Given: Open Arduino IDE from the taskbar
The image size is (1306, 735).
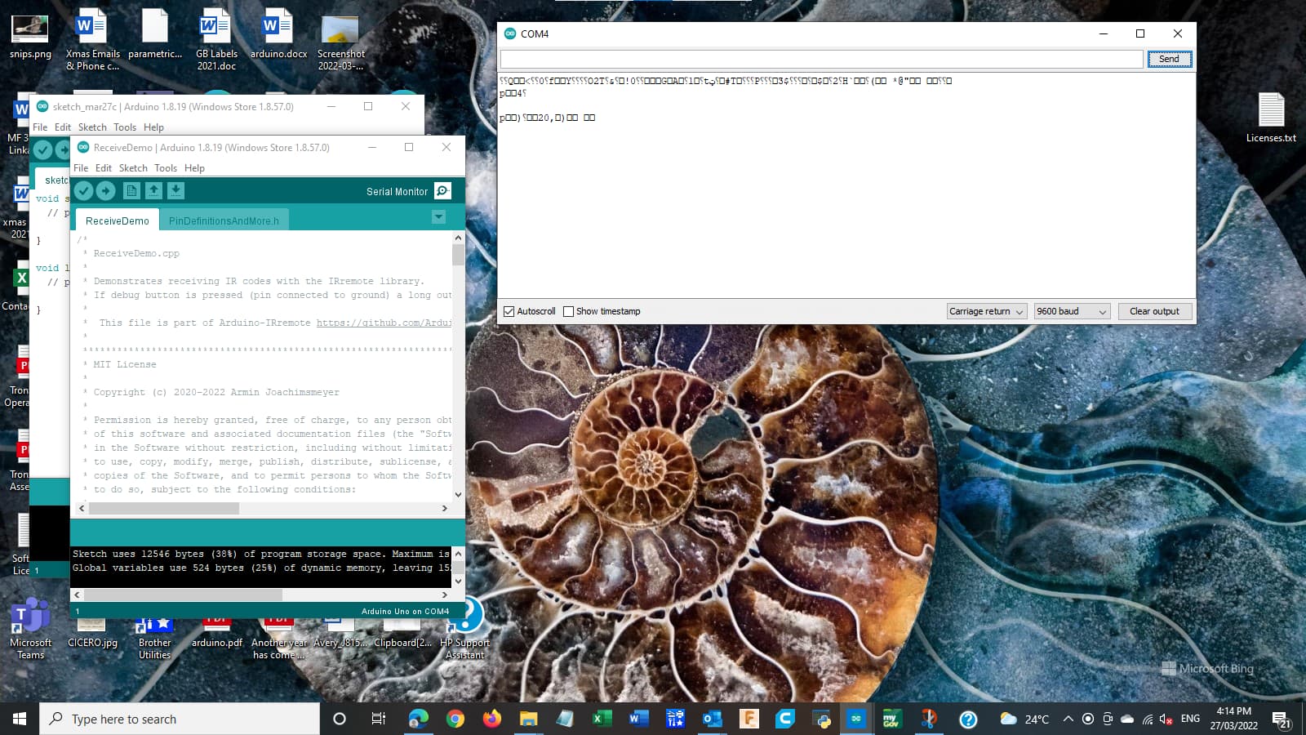Looking at the screenshot, I should [856, 719].
